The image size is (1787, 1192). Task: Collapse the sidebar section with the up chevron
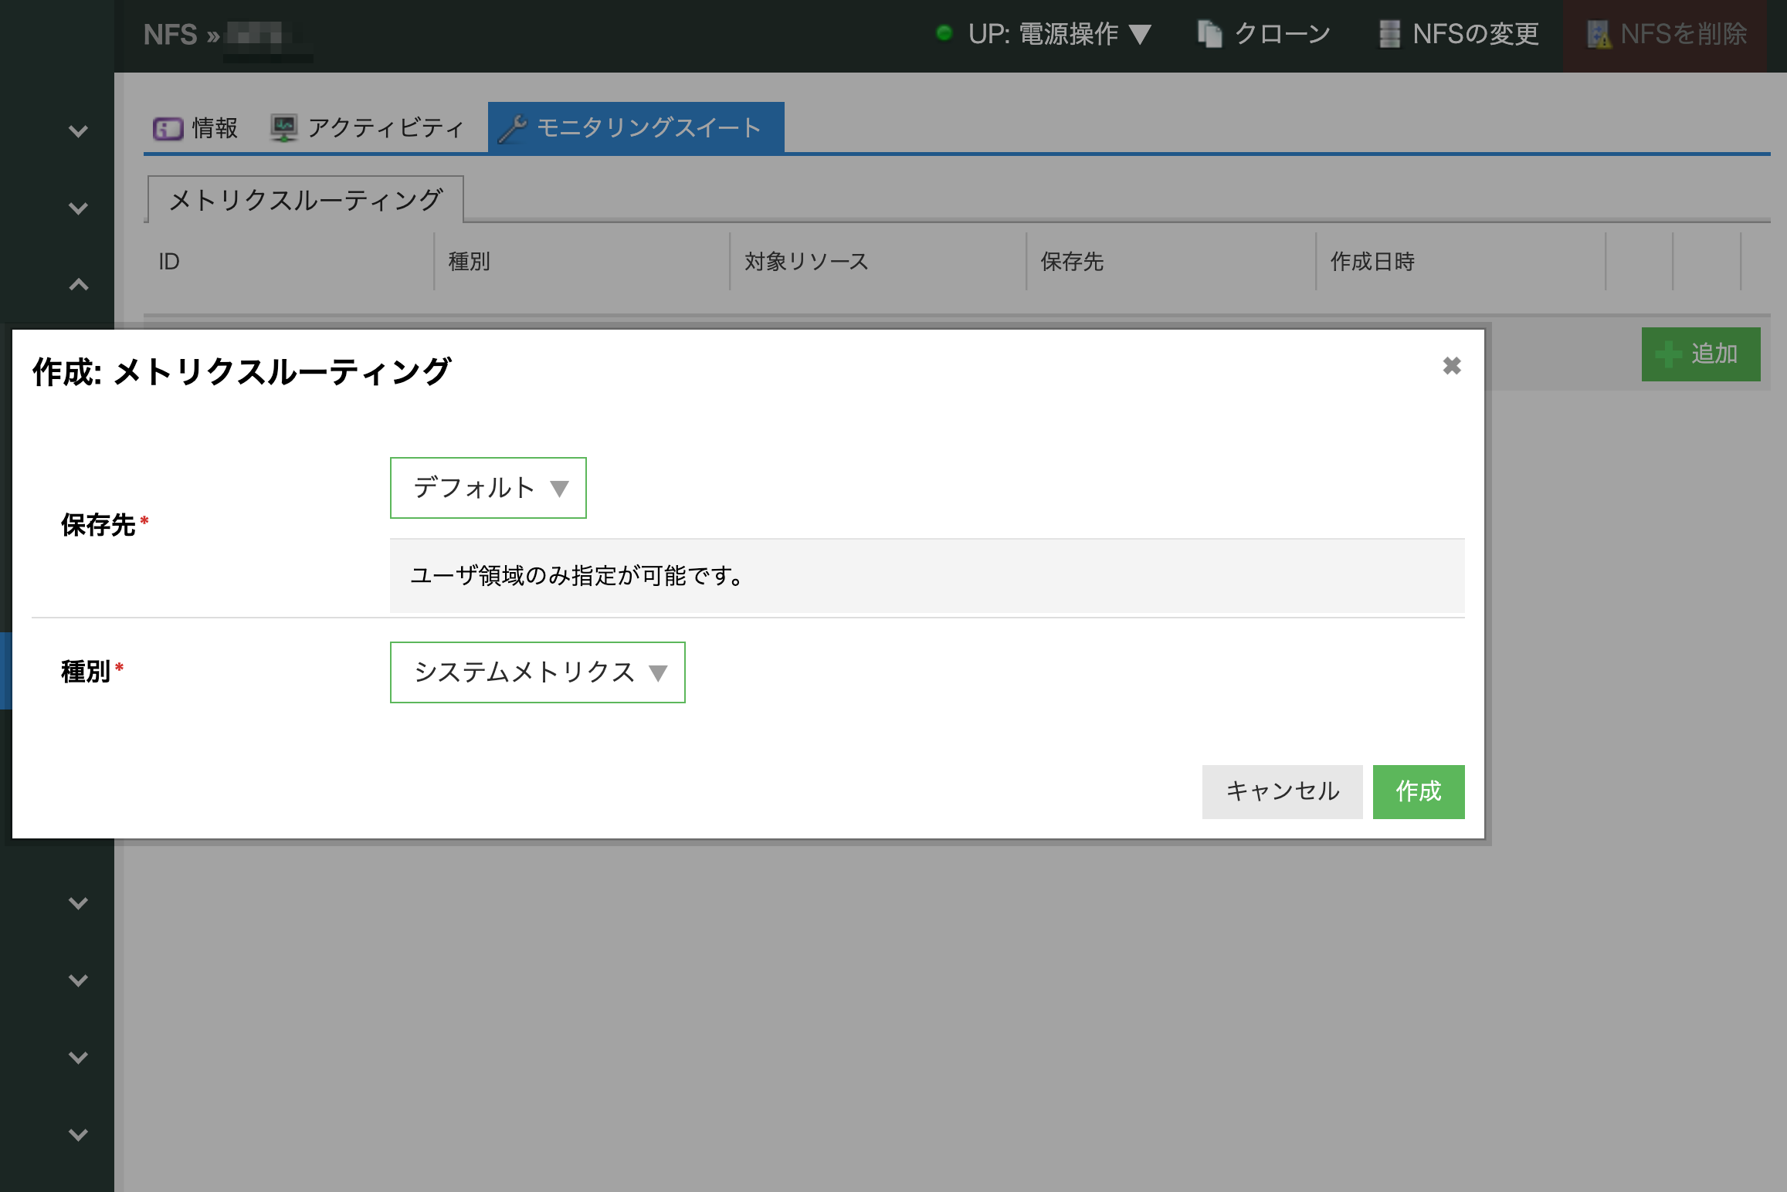pos(78,285)
